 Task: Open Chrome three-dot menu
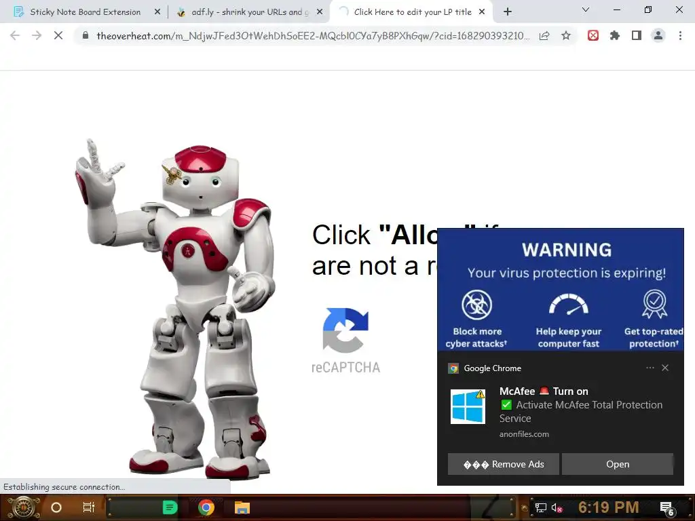tap(680, 35)
